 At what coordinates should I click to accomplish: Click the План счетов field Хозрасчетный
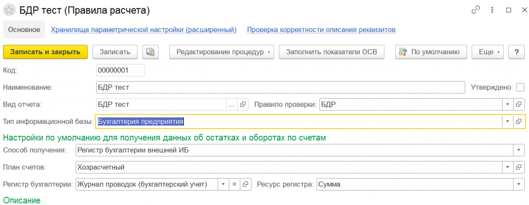(x=289, y=167)
